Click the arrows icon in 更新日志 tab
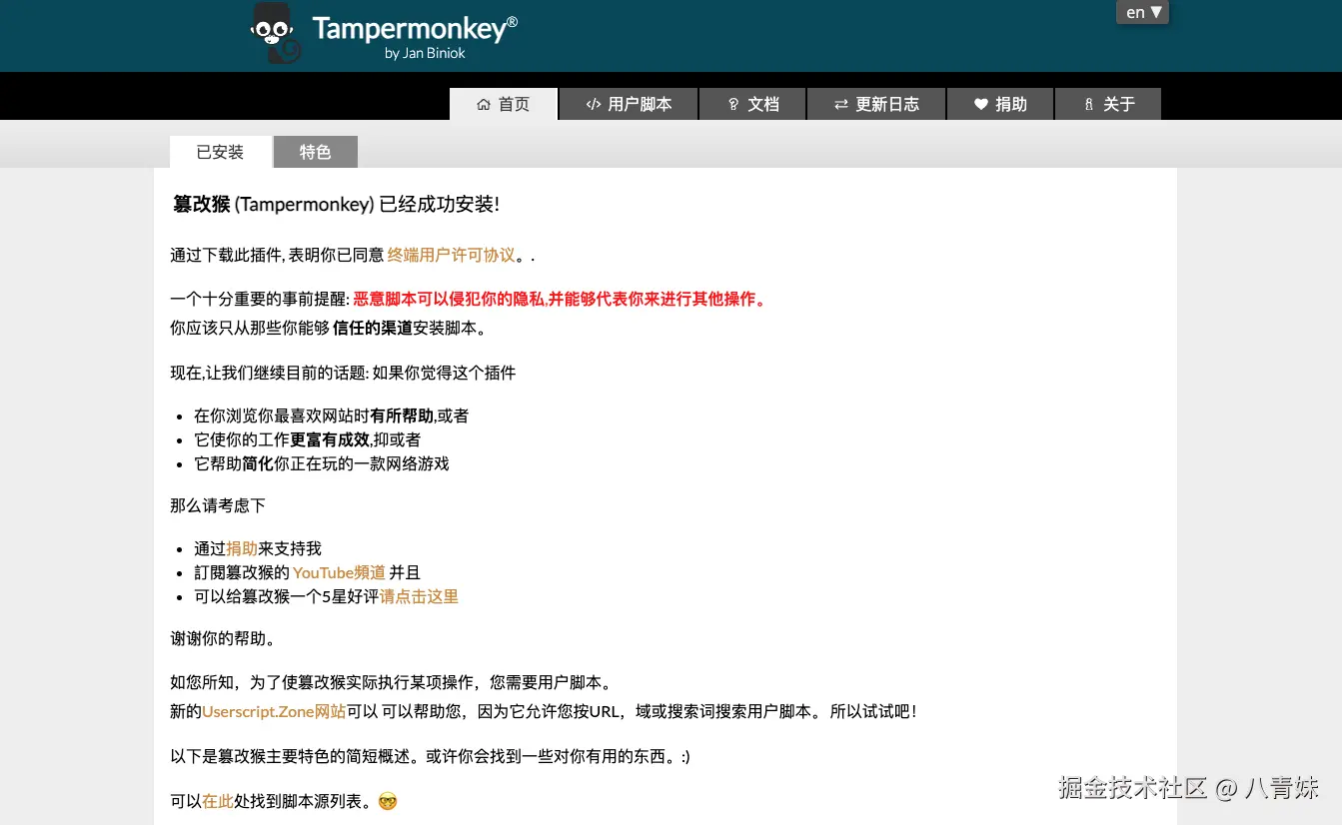The height and width of the screenshot is (825, 1342). coord(841,104)
